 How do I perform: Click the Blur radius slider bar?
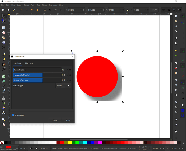click(37, 70)
